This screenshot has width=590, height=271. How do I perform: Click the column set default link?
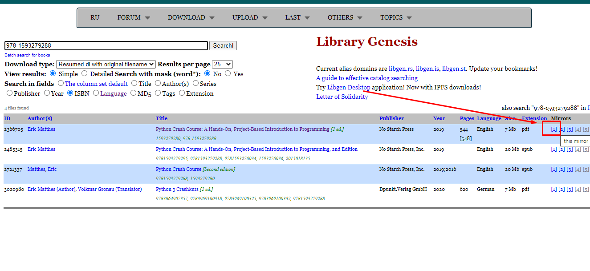pos(96,84)
